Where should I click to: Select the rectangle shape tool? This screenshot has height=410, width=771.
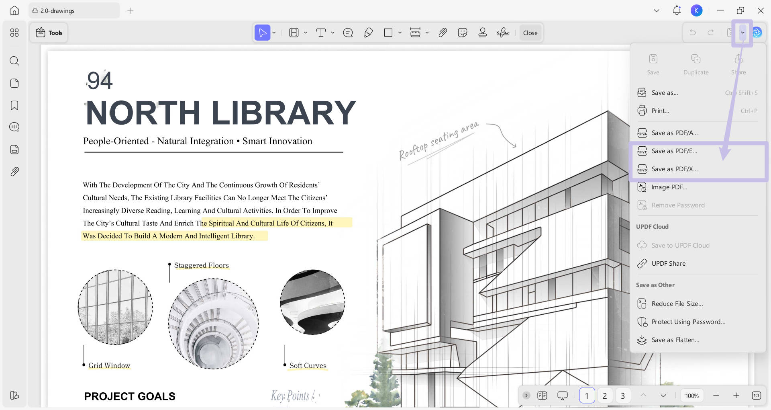388,33
